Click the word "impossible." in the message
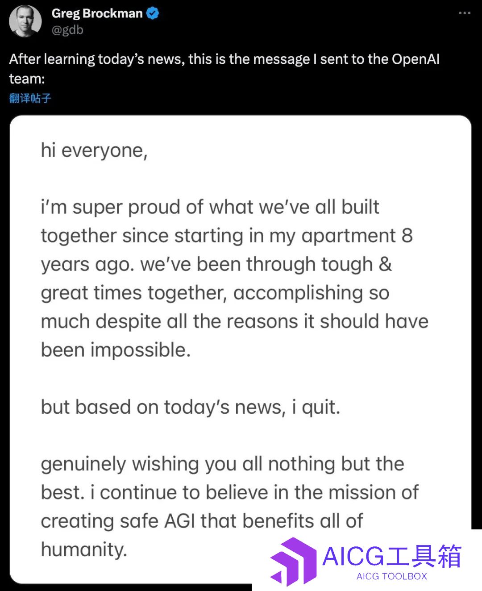Image resolution: width=482 pixels, height=591 pixels. [141, 350]
